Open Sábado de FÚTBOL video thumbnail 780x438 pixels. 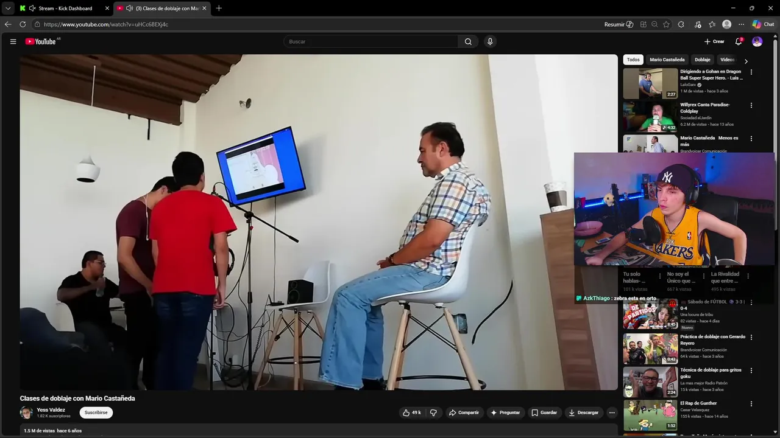pyautogui.click(x=650, y=314)
